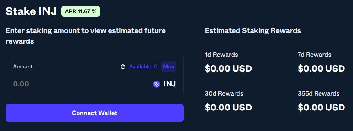Click the staking amount instruction text
This screenshot has height=131, width=353.
(86, 36)
